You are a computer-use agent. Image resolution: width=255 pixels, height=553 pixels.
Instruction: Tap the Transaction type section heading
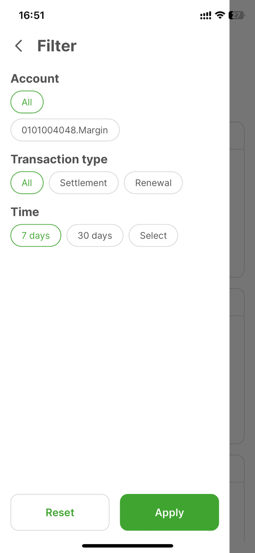pos(59,159)
